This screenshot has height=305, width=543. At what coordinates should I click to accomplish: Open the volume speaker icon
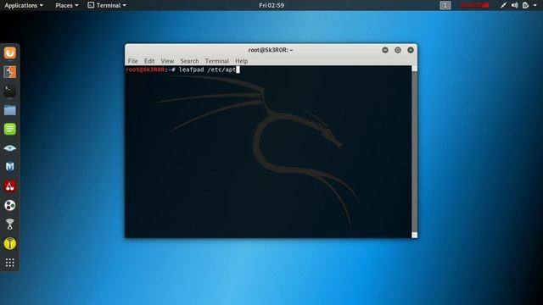point(515,5)
